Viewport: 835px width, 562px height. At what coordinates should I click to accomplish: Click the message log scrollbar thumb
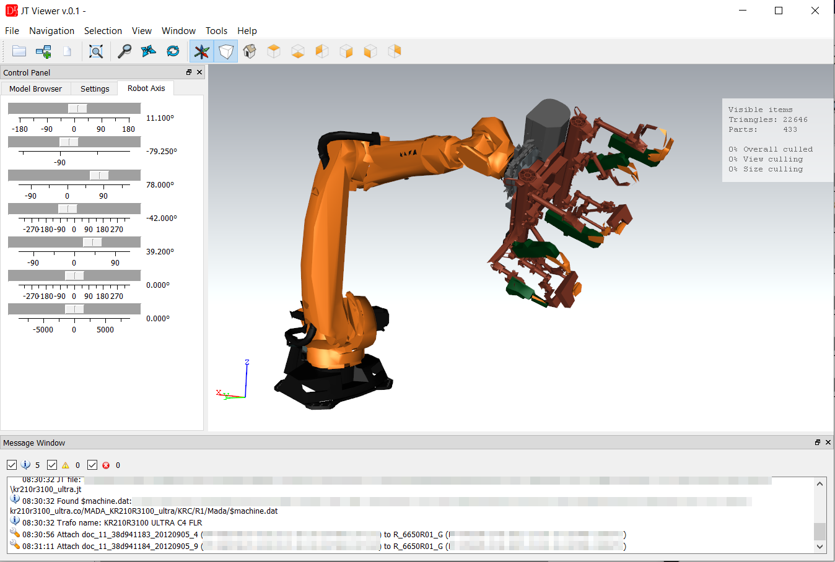click(x=820, y=532)
